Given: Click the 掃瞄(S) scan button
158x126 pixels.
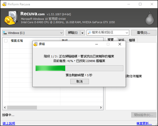Looking at the screenshot, I should tap(73, 33).
